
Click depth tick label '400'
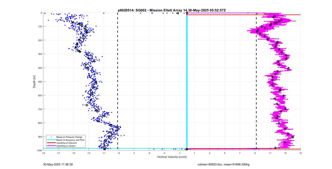(40, 68)
